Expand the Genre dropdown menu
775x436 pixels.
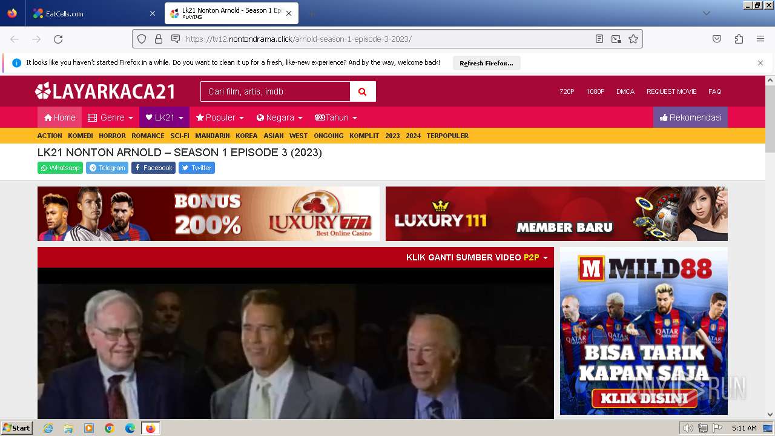[x=110, y=117]
